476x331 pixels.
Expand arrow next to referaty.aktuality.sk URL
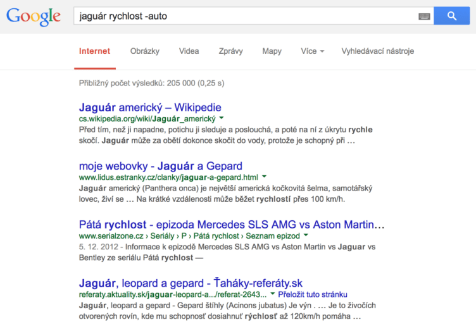click(272, 294)
